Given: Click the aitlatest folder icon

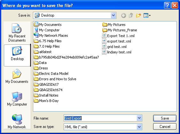Looking at the screenshot, I should point(36,52).
